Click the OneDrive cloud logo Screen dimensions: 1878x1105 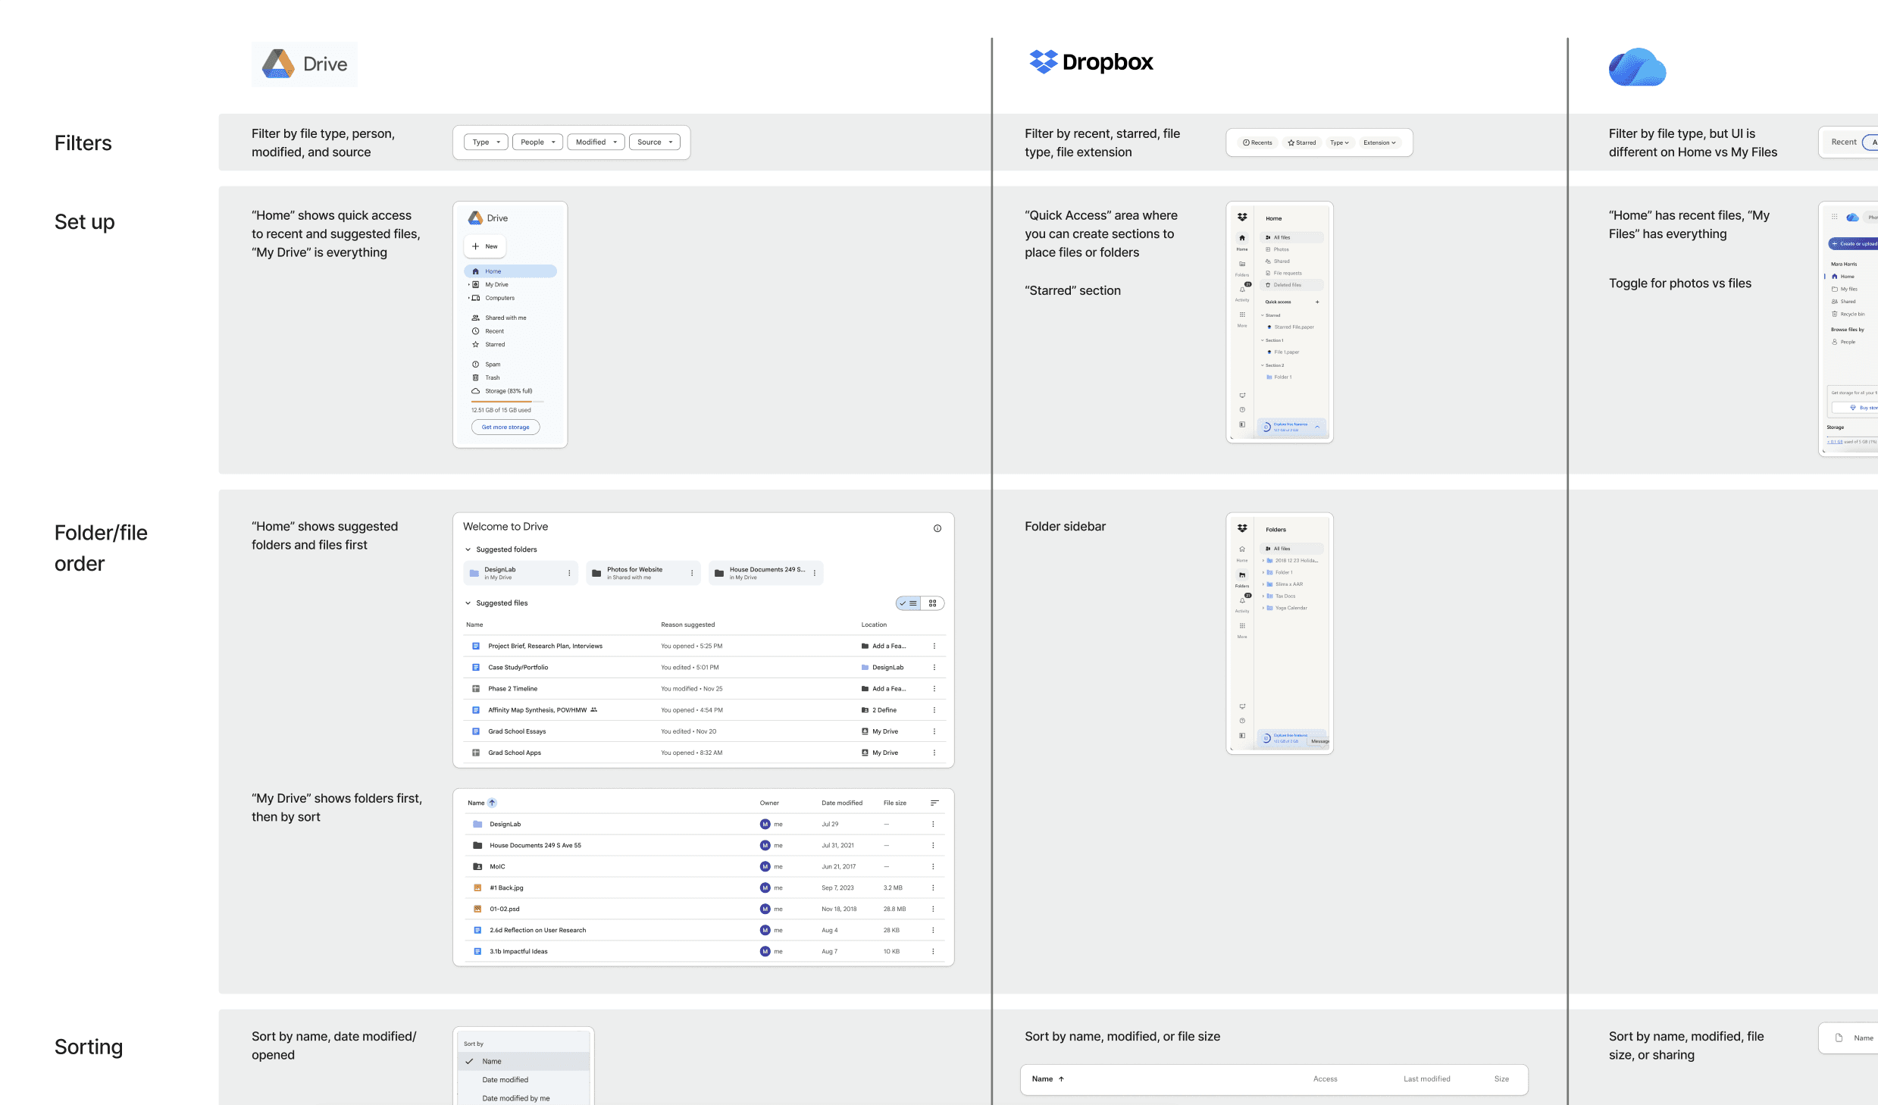tap(1637, 67)
